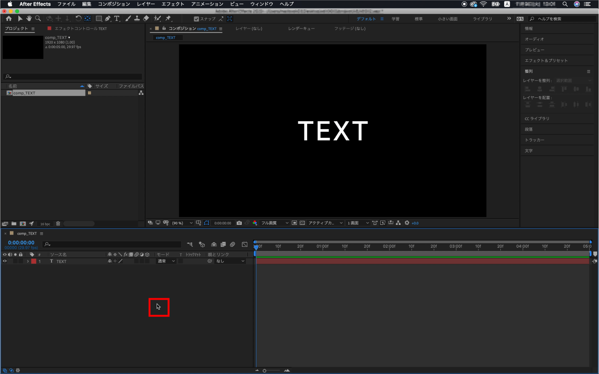Click the timeline layer search field
This screenshot has height=374, width=599.
[111, 245]
